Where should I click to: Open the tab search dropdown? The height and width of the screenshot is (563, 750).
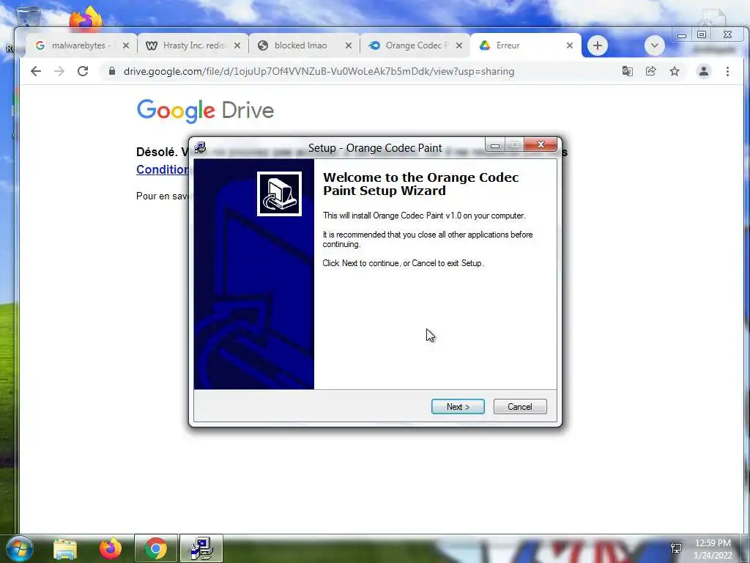coord(654,46)
